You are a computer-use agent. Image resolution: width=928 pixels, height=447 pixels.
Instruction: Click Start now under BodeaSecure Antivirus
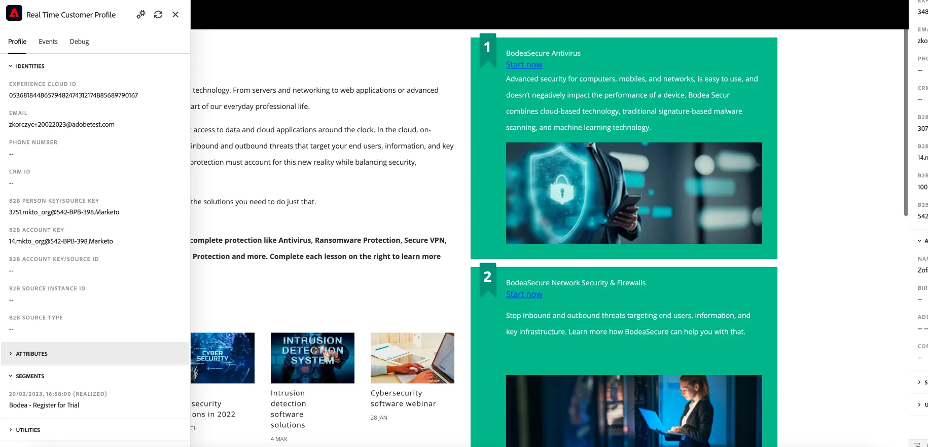(x=524, y=65)
